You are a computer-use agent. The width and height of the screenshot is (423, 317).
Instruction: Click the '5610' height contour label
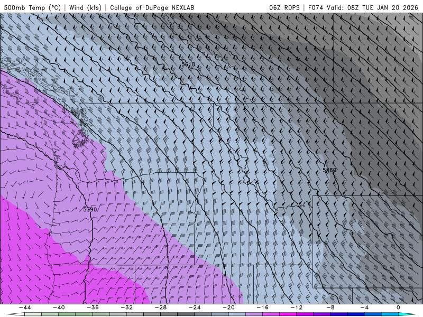click(x=188, y=64)
